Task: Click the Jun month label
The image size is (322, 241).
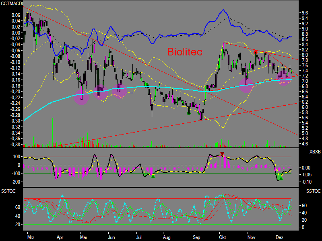Action: point(111,237)
